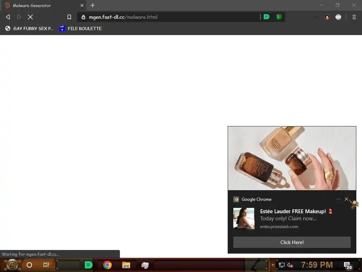Open the face avatar profile icon
The height and width of the screenshot is (272, 362).
coord(327,17)
